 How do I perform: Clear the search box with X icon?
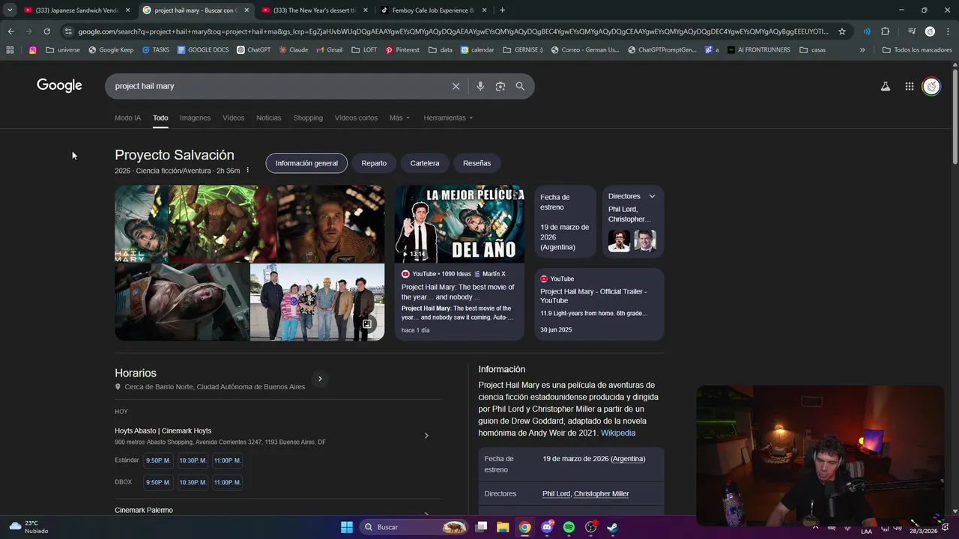pos(456,86)
